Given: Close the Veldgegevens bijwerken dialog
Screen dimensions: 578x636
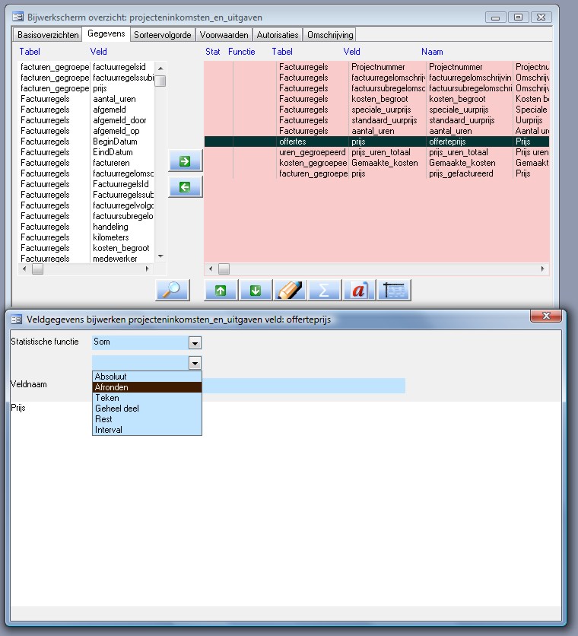Looking at the screenshot, I should [546, 316].
